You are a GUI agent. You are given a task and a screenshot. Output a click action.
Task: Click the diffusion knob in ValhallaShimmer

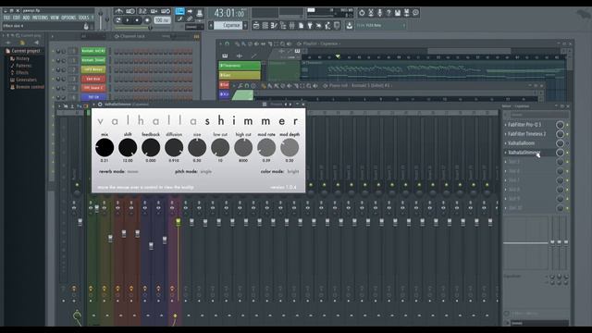174,147
